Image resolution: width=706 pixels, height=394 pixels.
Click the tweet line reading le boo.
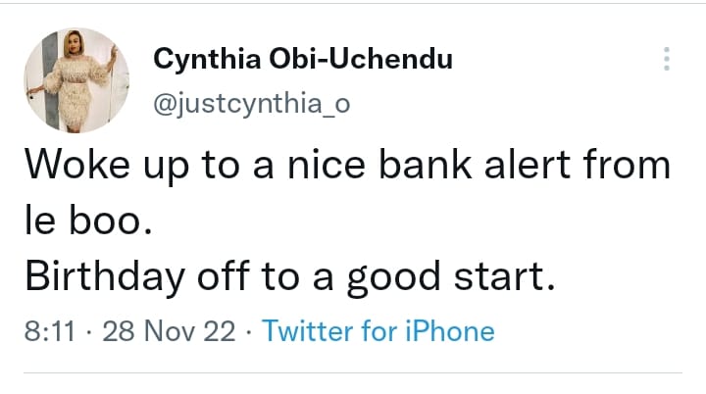(x=87, y=223)
